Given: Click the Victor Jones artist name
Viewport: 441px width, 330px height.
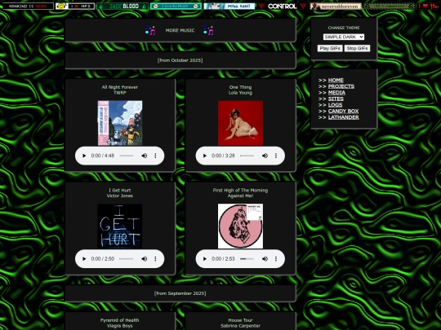Looking at the screenshot, I should [x=120, y=196].
